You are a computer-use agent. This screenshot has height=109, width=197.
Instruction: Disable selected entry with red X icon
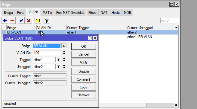[x=29, y=21]
